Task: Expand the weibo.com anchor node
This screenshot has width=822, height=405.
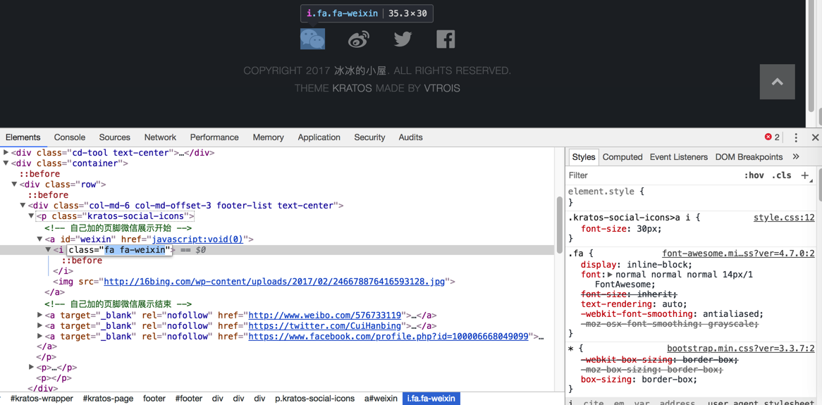Action: click(x=40, y=315)
